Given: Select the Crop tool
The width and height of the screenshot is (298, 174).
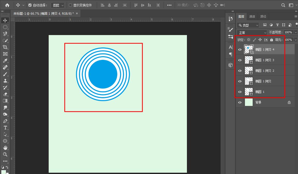Looking at the screenshot, I should tap(5, 47).
